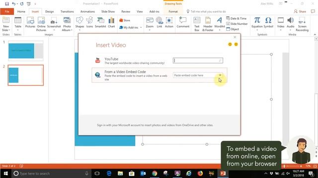Click the Pictures icon
Screen dimensions: 318x178
point(30,22)
